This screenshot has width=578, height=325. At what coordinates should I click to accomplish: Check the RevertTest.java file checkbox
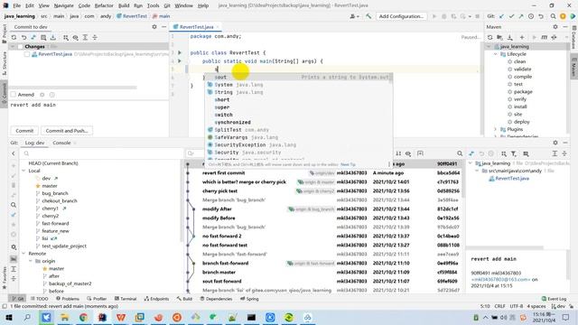27,54
